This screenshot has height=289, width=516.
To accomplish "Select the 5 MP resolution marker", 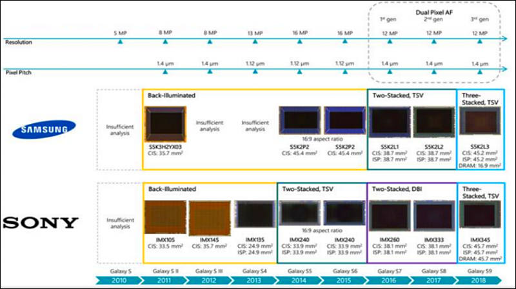I will [120, 41].
